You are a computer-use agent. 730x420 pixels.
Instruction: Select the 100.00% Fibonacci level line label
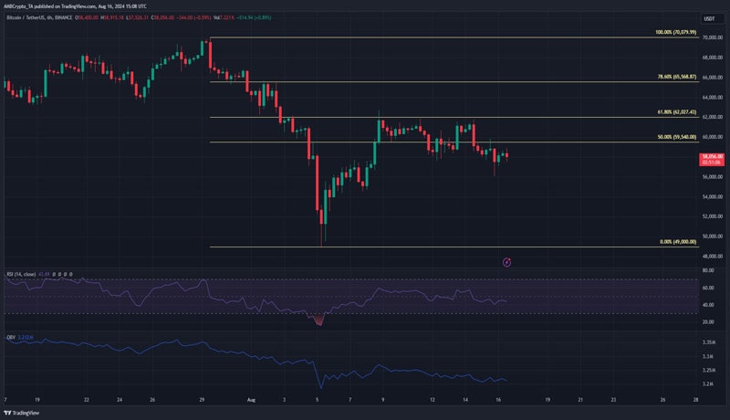coord(675,32)
